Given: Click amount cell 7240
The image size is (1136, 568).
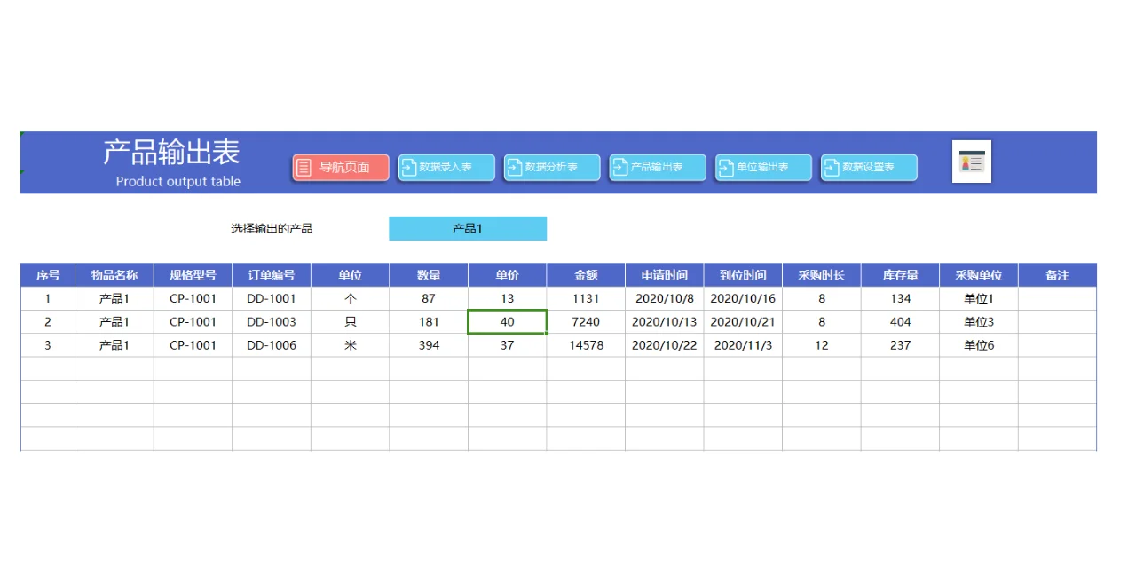Looking at the screenshot, I should [586, 322].
